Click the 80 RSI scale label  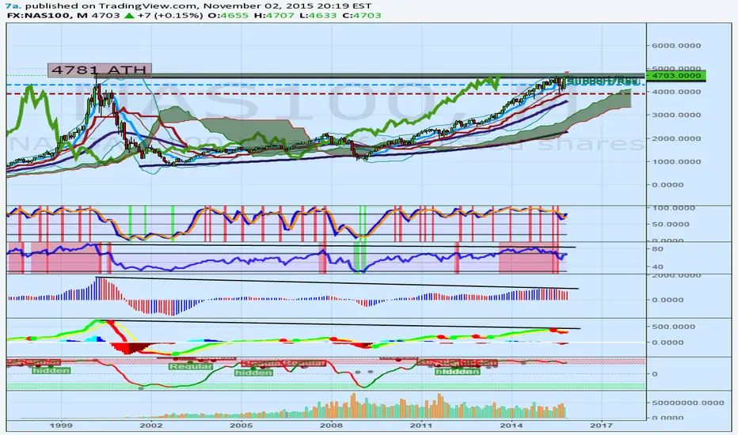tap(657, 249)
